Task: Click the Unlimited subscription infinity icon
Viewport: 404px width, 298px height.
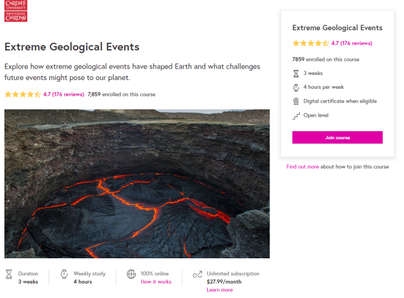Action: (x=197, y=274)
